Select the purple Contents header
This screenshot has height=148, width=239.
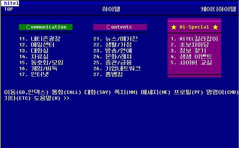[x=120, y=27]
